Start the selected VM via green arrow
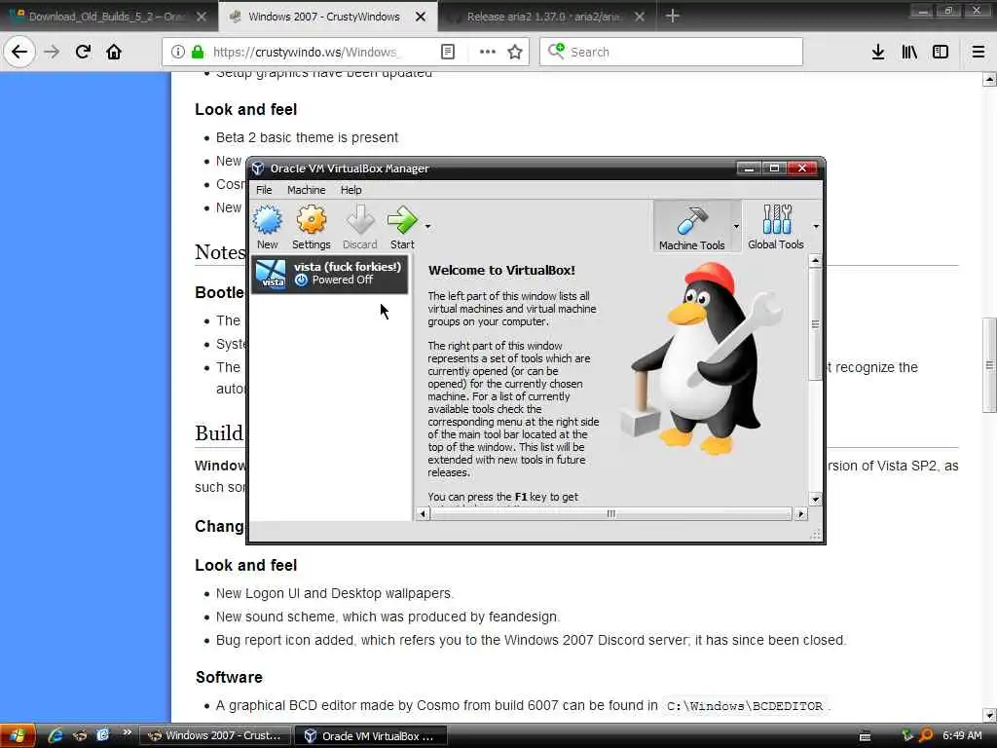 click(x=402, y=220)
